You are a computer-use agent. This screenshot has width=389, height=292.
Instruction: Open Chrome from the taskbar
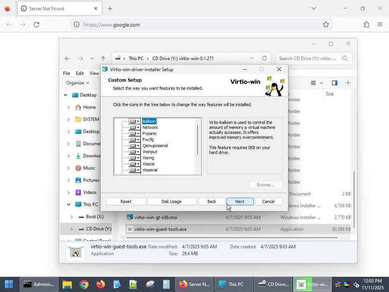[84, 284]
